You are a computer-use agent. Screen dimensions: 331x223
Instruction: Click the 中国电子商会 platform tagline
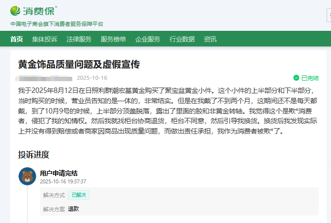point(57,24)
